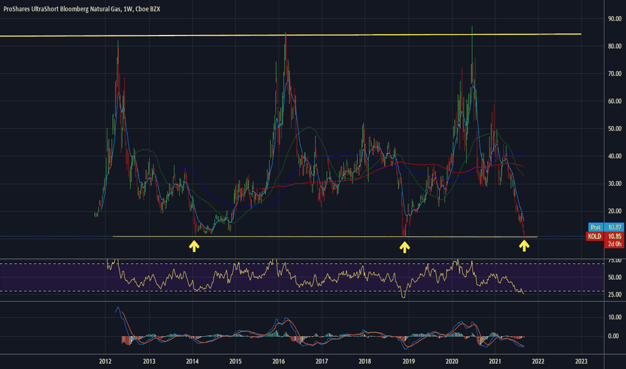Click the 2013 label on time axis
Screen dimensions: 626x369
[149, 362]
